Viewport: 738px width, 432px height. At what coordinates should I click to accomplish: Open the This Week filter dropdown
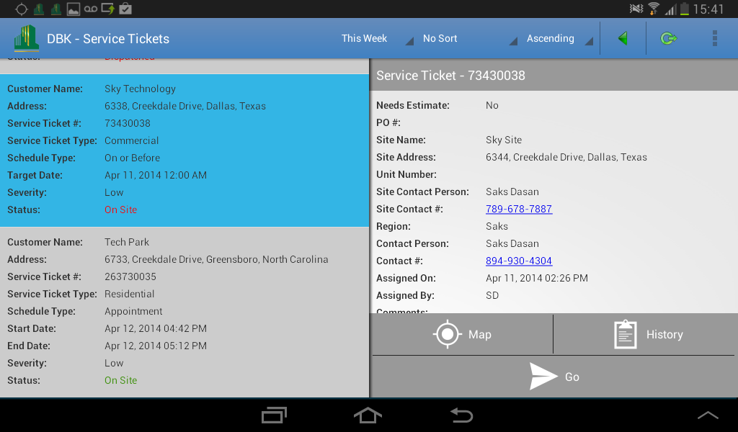tap(376, 39)
